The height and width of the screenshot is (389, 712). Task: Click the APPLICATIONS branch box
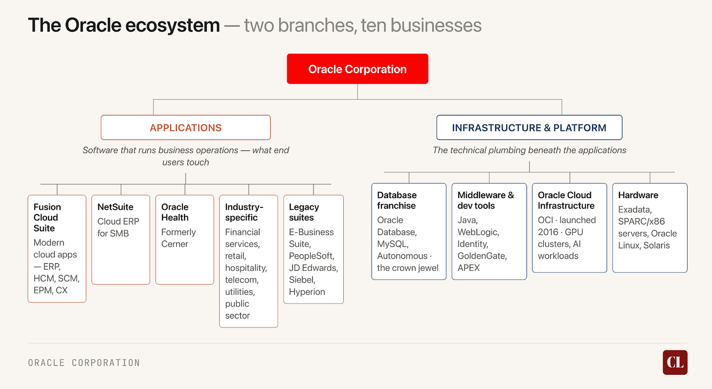coord(186,128)
